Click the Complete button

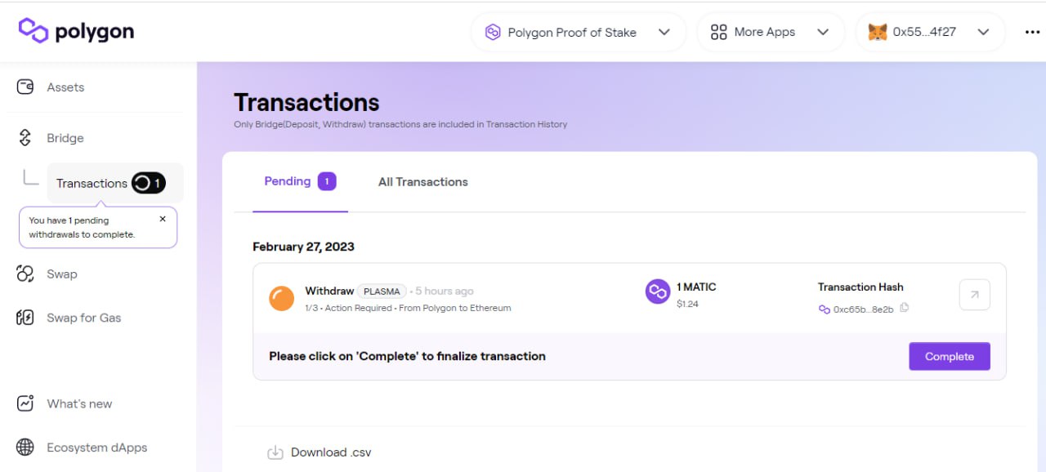tap(950, 357)
